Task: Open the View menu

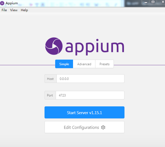Action: pos(14,10)
